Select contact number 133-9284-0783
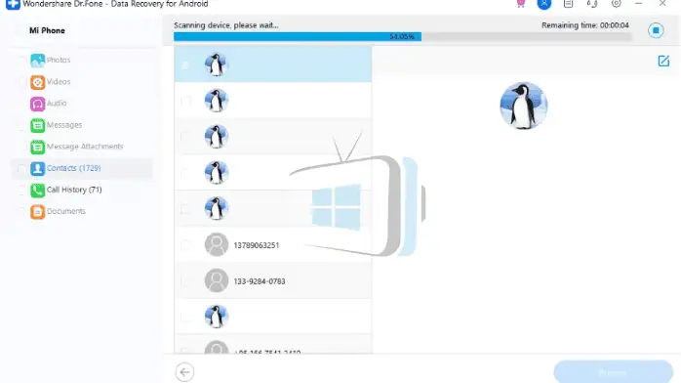This screenshot has height=383, width=681. [260, 281]
